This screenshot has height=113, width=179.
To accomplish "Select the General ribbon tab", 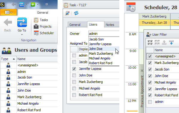I will tap(43, 12).
